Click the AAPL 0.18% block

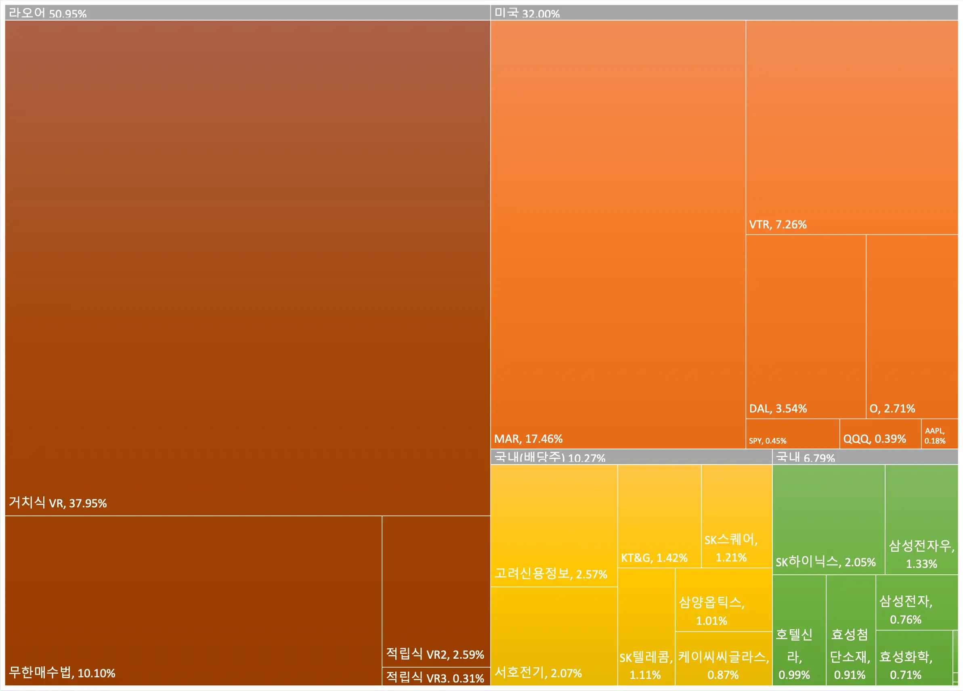(x=940, y=434)
